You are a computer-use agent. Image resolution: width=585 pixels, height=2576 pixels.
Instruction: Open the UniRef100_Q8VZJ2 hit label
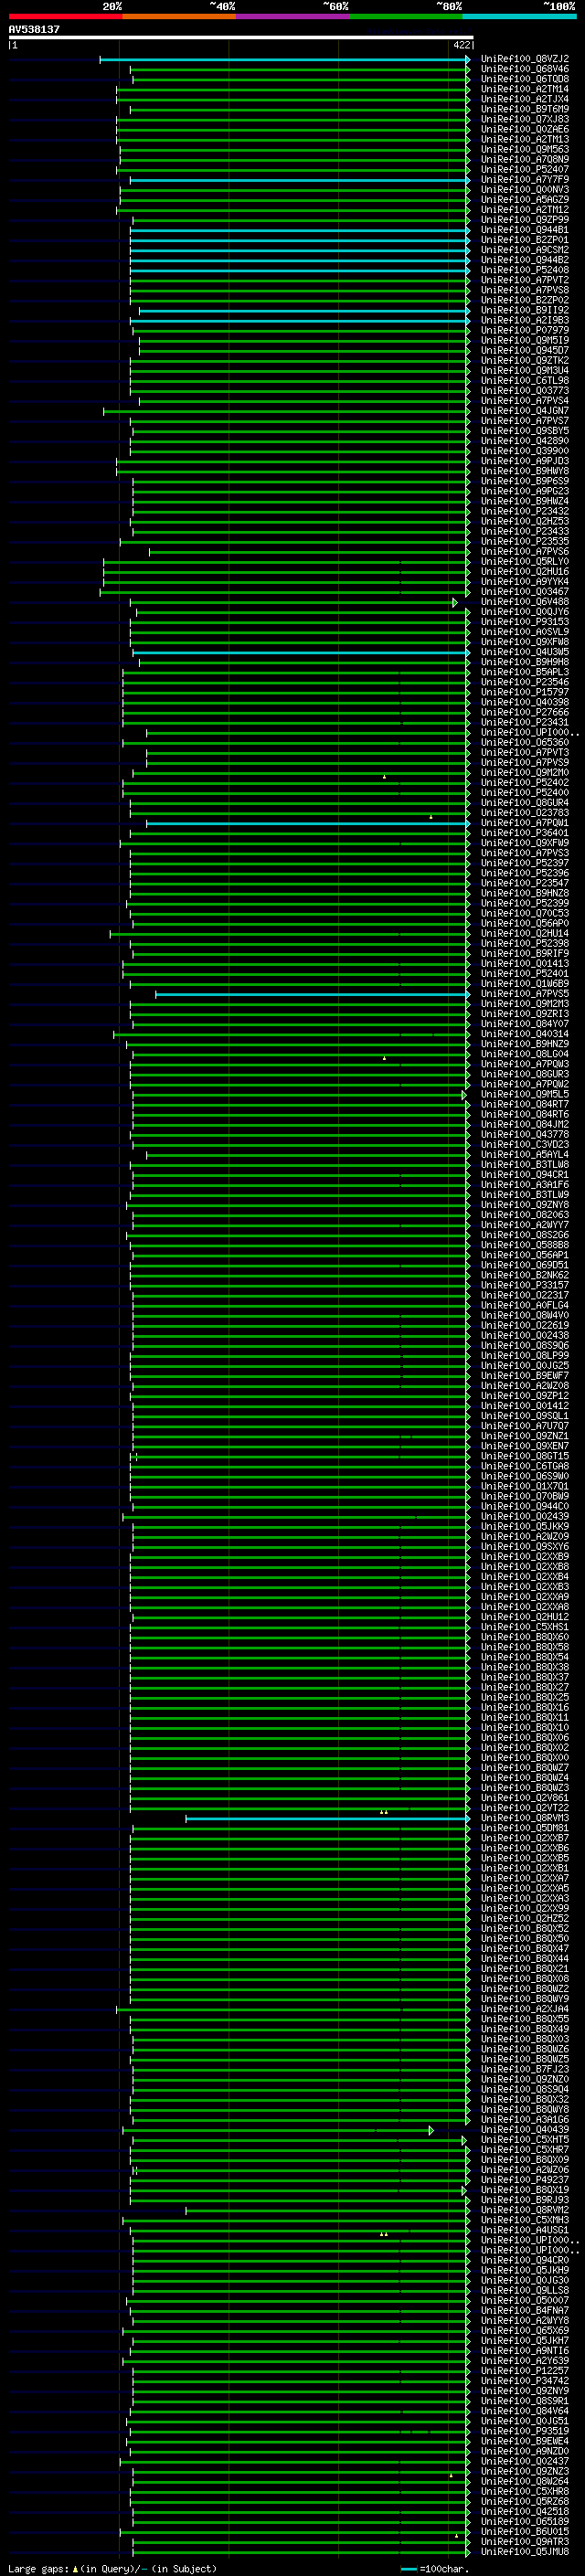coord(524,59)
